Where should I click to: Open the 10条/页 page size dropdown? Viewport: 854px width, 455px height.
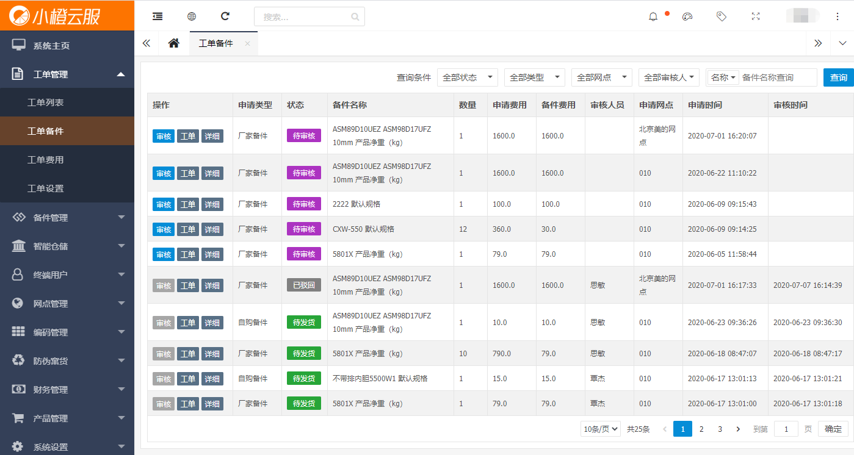(x=601, y=429)
